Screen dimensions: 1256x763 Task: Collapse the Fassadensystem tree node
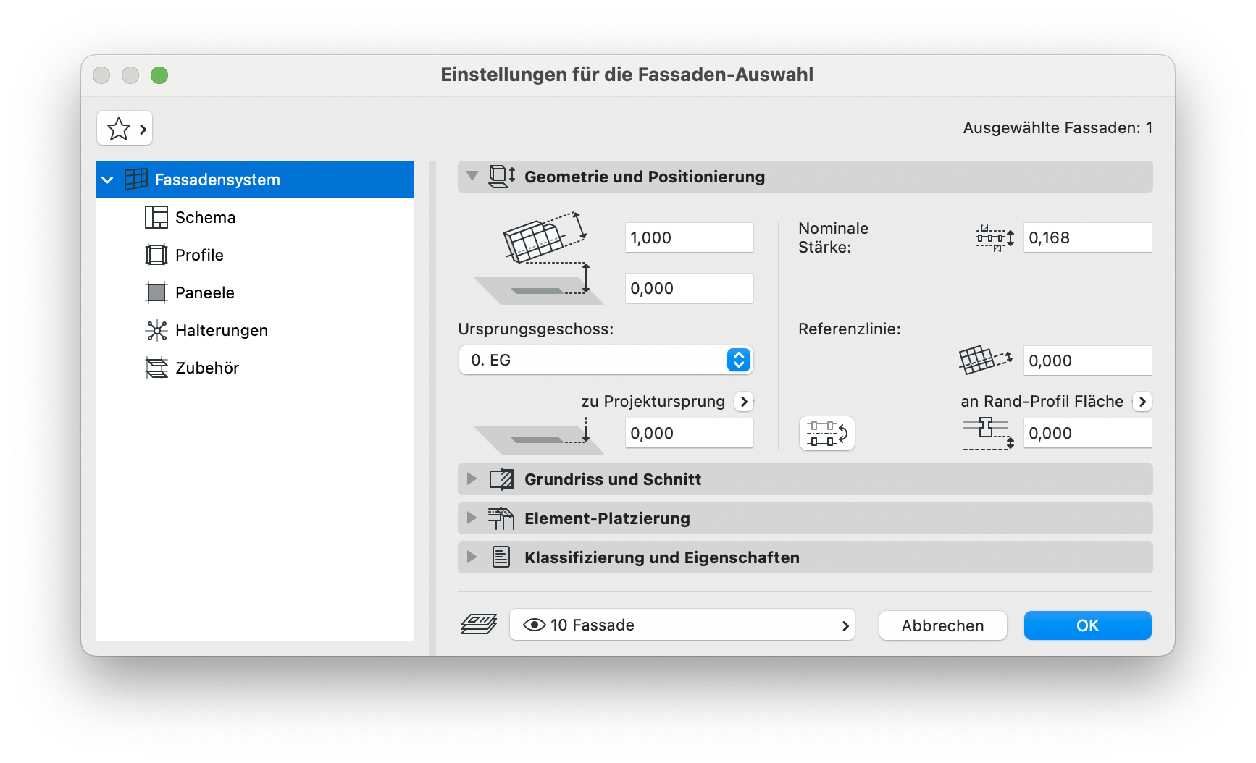[108, 180]
